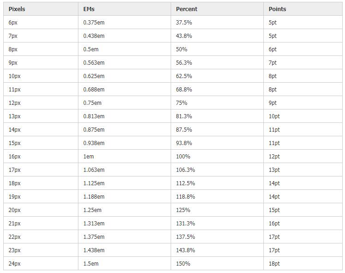The image size is (345, 273).
Task: Click the Points column header
Action: [303, 9]
